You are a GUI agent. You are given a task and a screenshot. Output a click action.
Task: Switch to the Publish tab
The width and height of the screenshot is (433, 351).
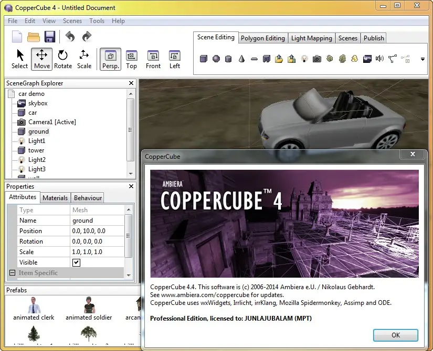374,38
